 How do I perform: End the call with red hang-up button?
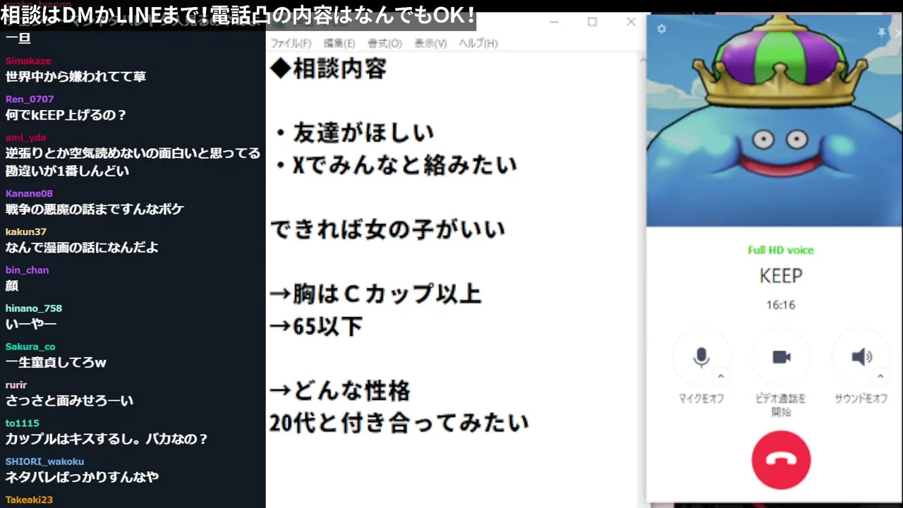tap(781, 459)
